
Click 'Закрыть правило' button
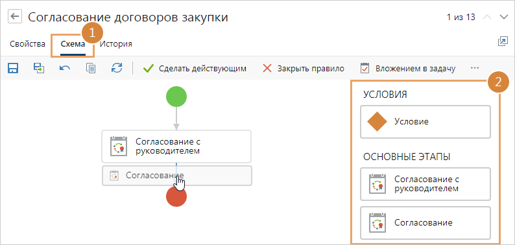pyautogui.click(x=304, y=69)
